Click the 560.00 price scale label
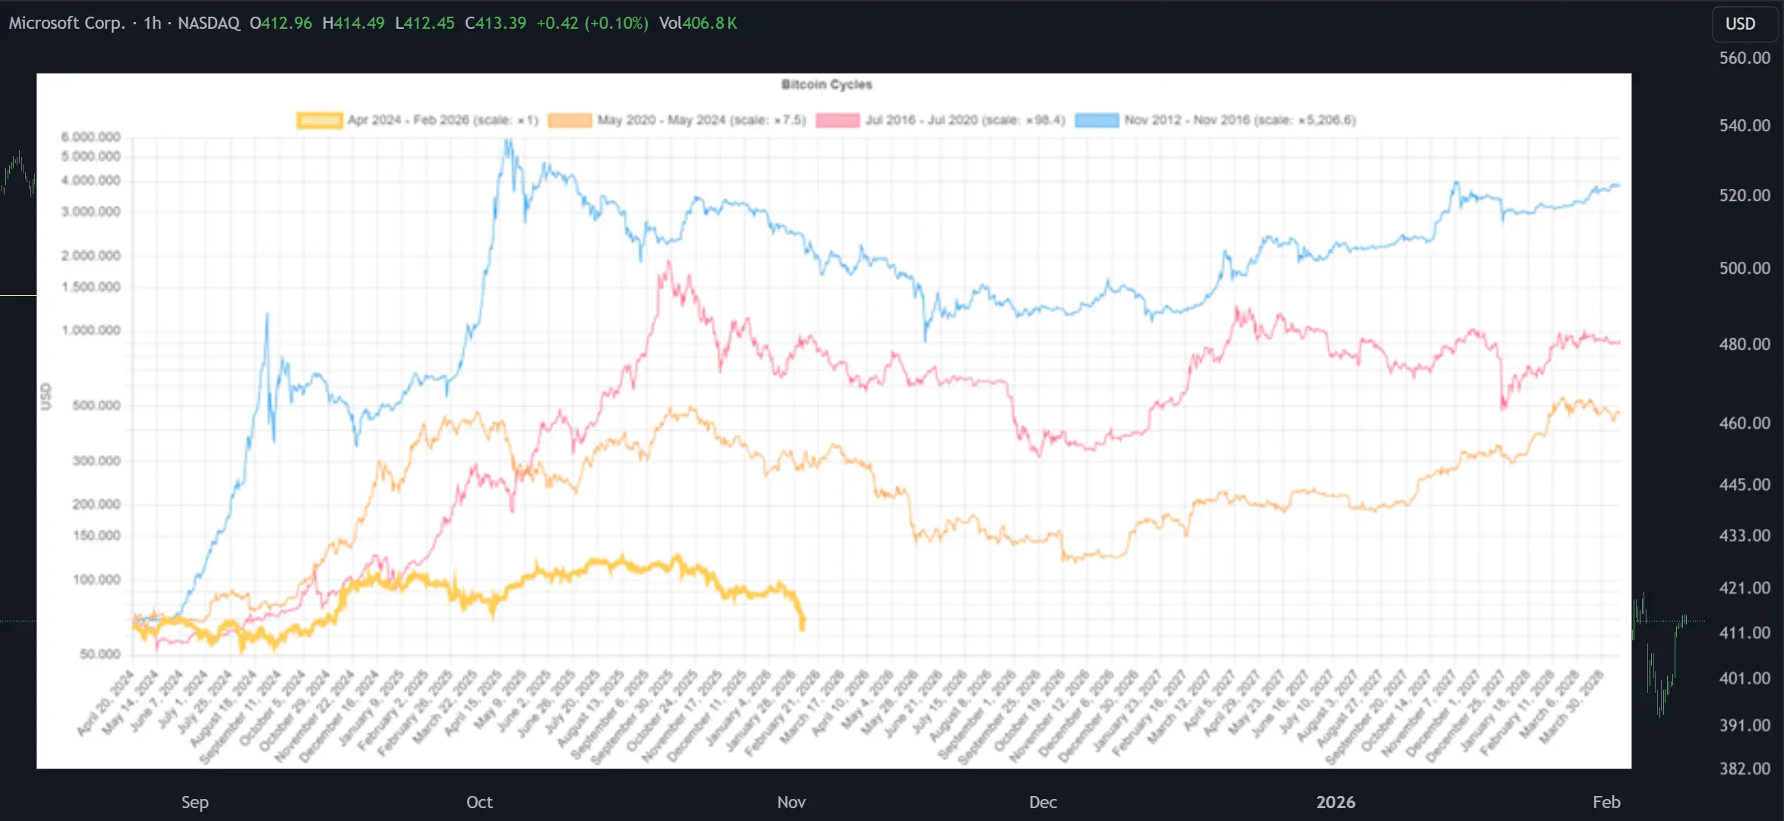 (1745, 58)
